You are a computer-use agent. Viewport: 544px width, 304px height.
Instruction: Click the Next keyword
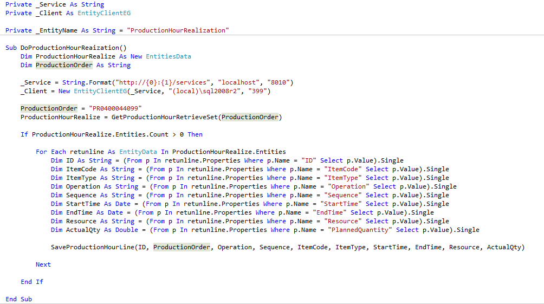[43, 265]
